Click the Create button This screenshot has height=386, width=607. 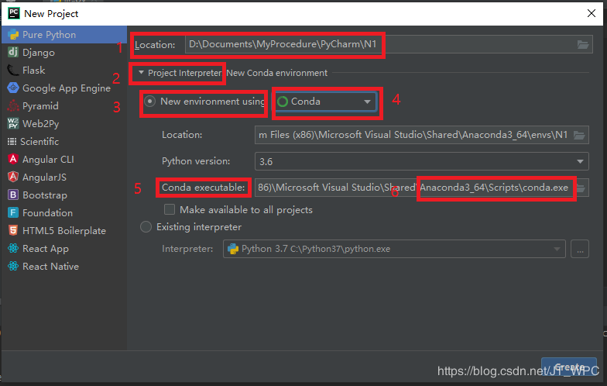[568, 367]
